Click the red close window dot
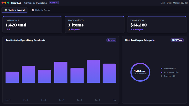The image size is (189, 106). [3, 3]
